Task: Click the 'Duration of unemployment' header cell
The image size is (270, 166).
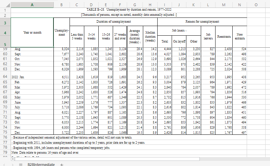Action: click(114, 22)
